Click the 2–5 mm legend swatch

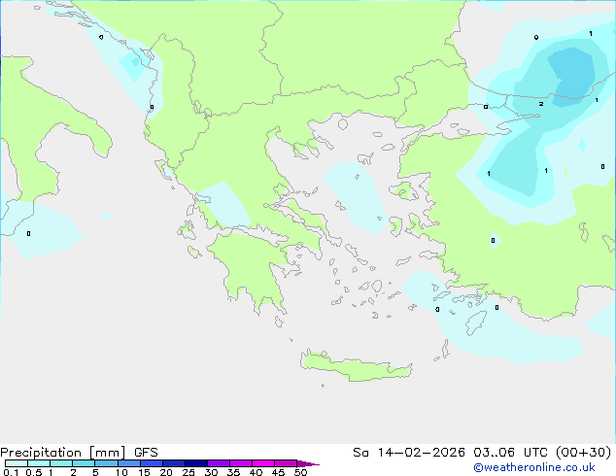click(84, 463)
